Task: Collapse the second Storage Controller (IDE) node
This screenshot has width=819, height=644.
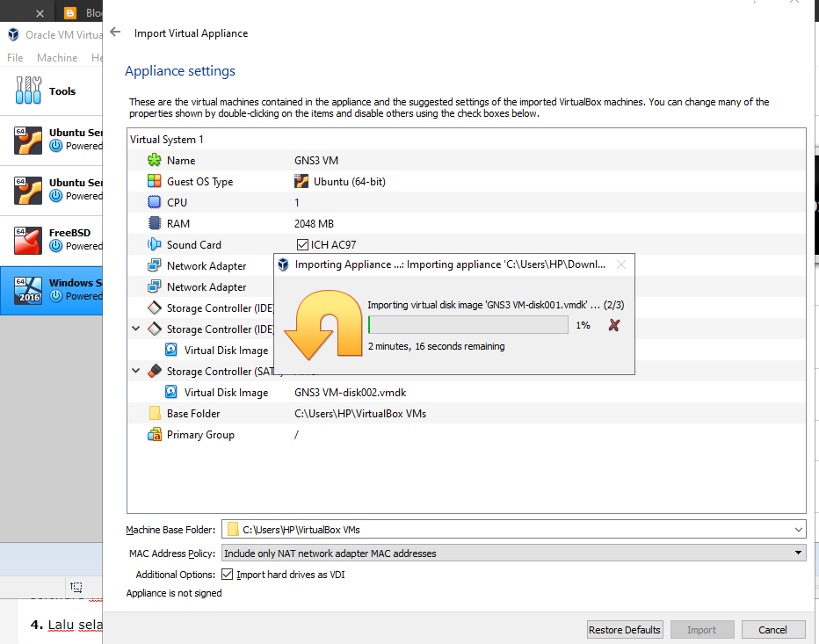Action: [136, 329]
